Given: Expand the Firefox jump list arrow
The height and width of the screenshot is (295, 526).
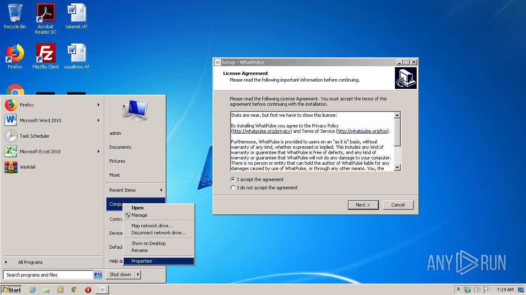Looking at the screenshot, I should tap(99, 105).
